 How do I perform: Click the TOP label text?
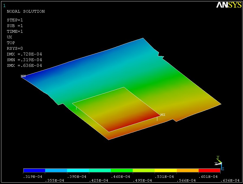coord(11,43)
